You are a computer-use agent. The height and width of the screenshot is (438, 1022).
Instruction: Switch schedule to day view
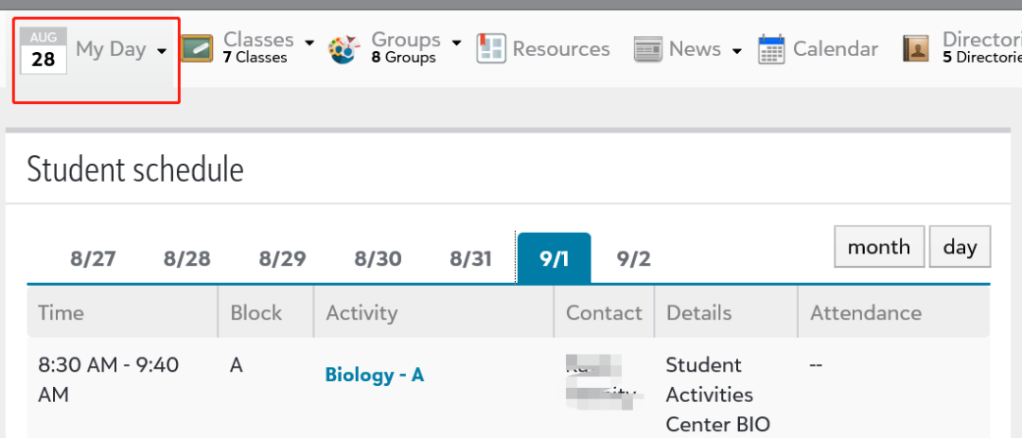coord(960,246)
